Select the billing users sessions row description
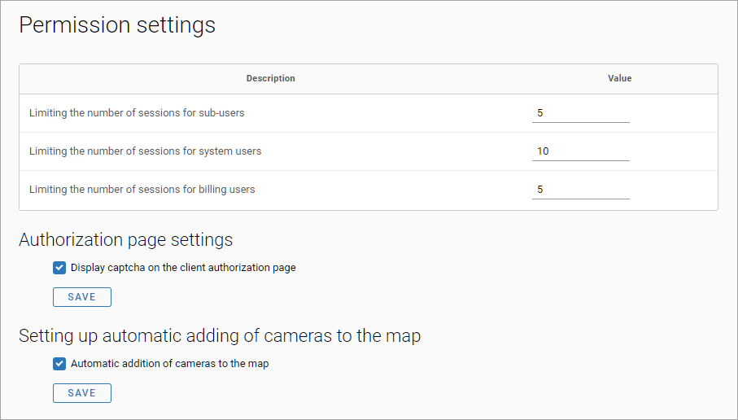This screenshot has height=420, width=738. (142, 190)
